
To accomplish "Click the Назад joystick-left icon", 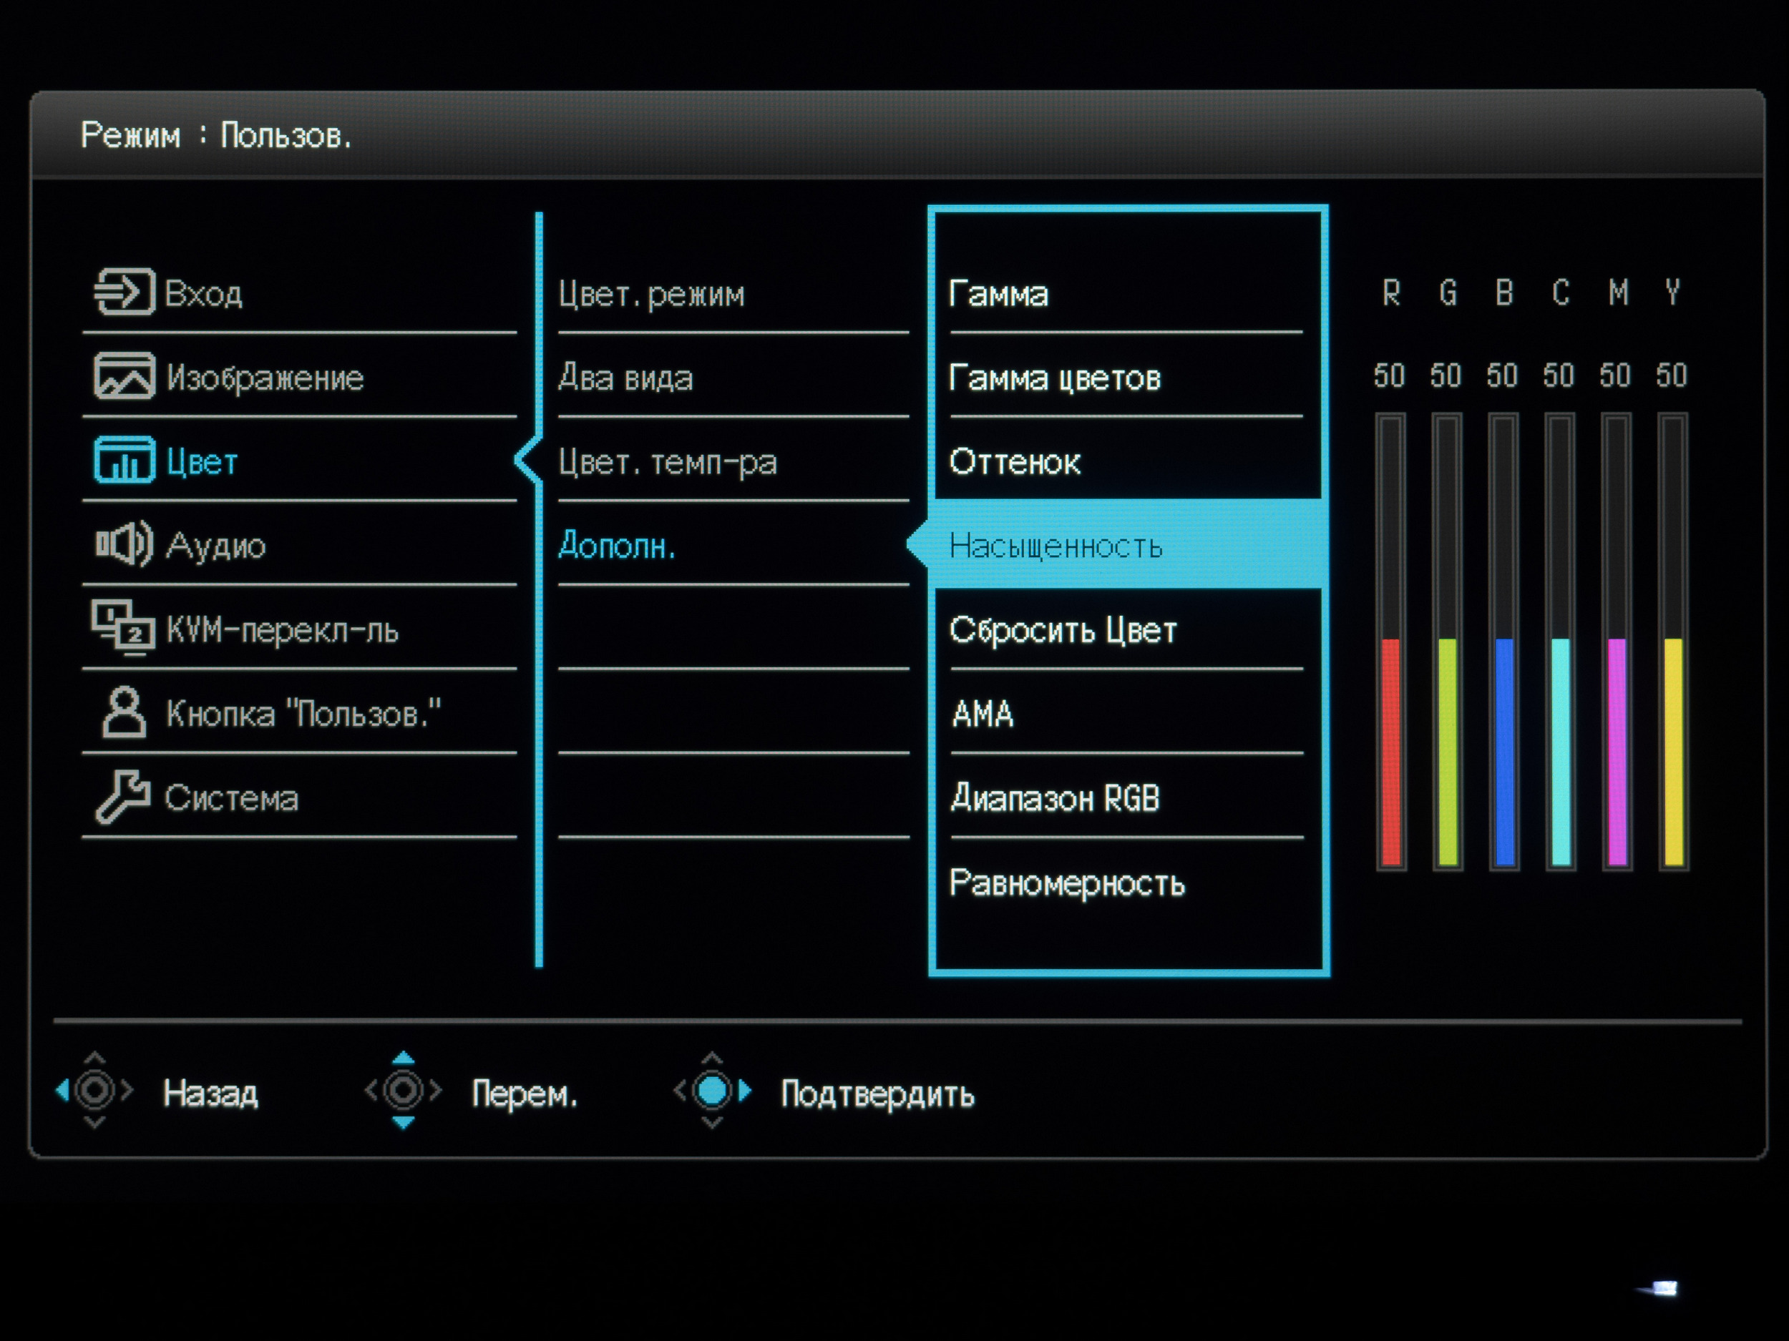I will [94, 1091].
